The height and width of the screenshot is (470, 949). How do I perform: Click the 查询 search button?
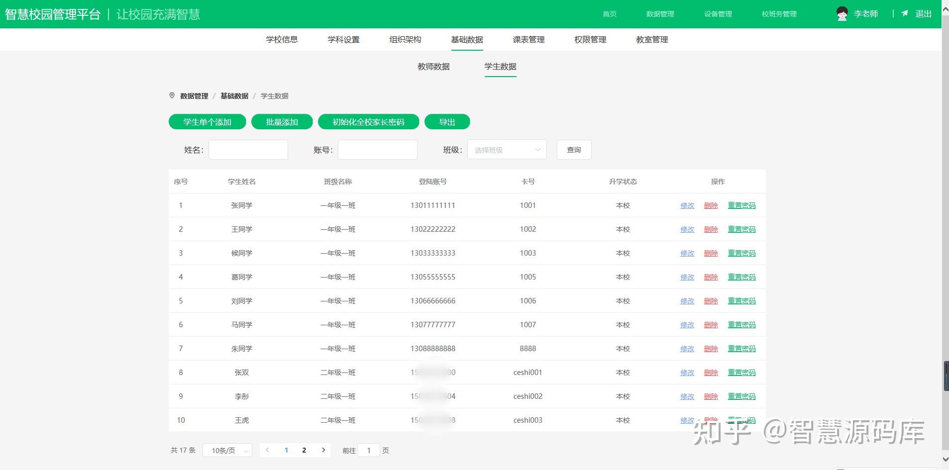click(x=574, y=150)
